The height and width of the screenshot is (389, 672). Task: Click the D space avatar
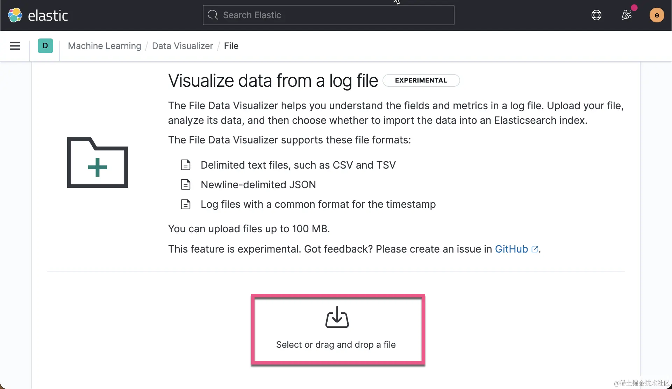pos(45,46)
